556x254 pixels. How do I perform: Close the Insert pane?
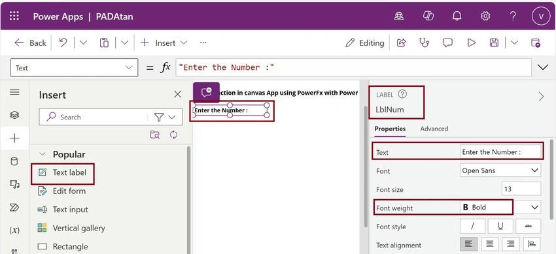(177, 94)
